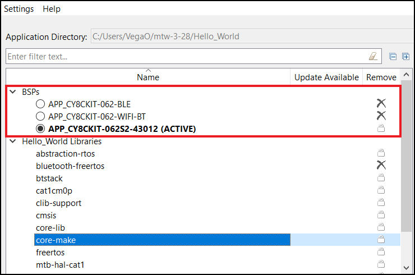Click the scrollbar down arrow
The width and height of the screenshot is (415, 275).
pyautogui.click(x=406, y=268)
